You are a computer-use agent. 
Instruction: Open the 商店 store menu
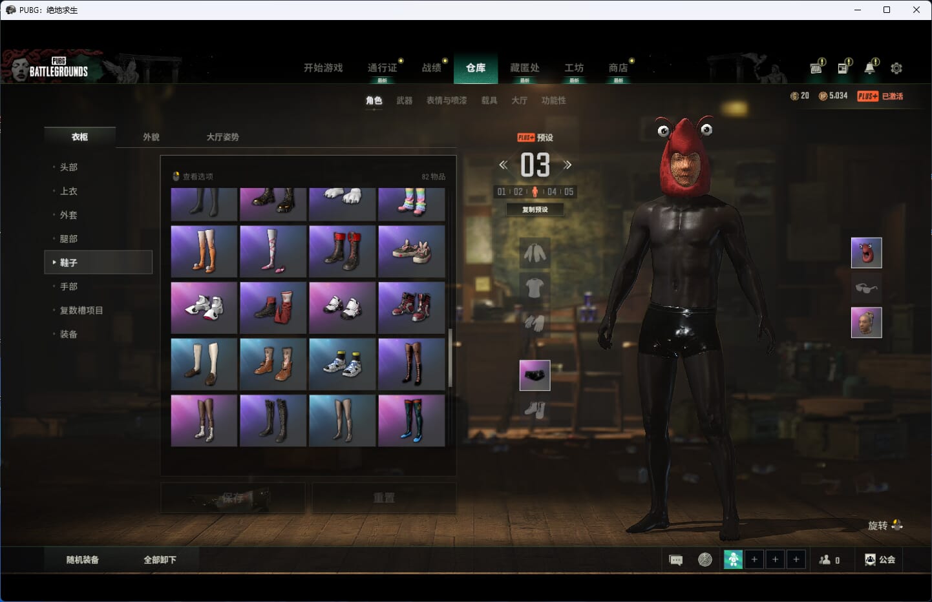coord(619,68)
